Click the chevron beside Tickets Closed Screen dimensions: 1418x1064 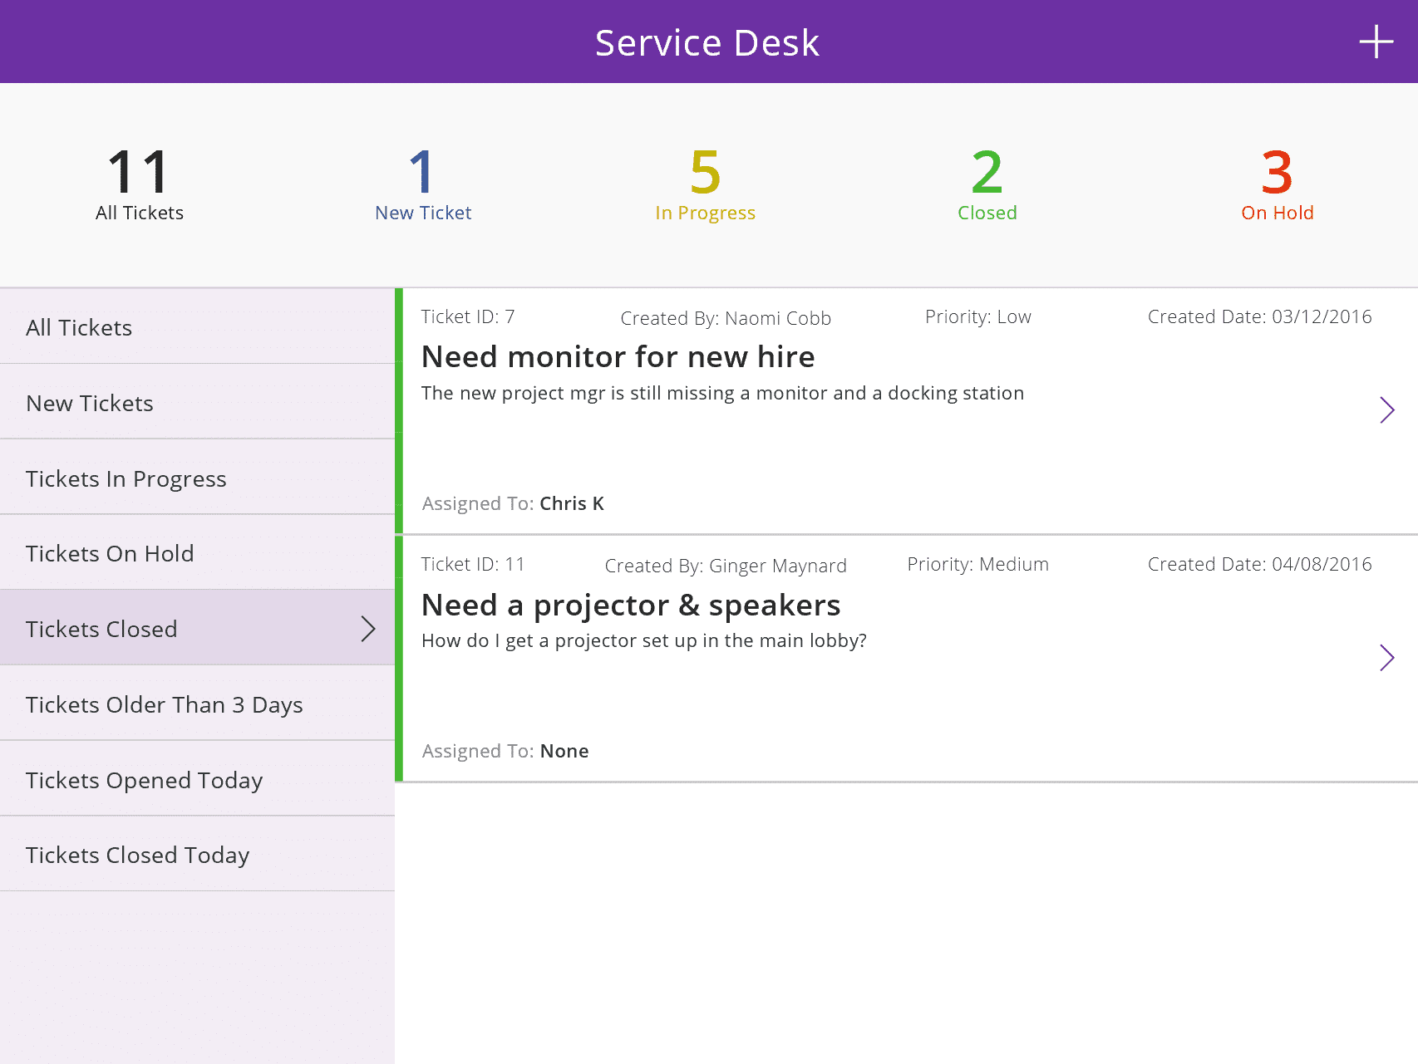[368, 629]
